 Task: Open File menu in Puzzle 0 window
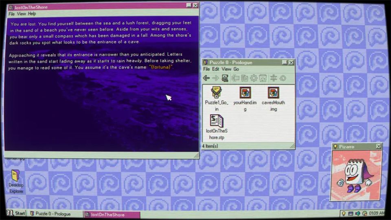point(206,69)
